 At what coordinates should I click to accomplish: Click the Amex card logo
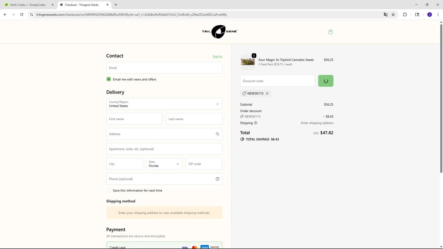click(205, 247)
